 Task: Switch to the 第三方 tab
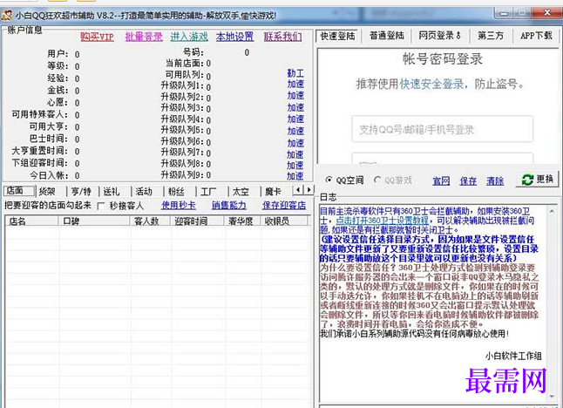[491, 36]
